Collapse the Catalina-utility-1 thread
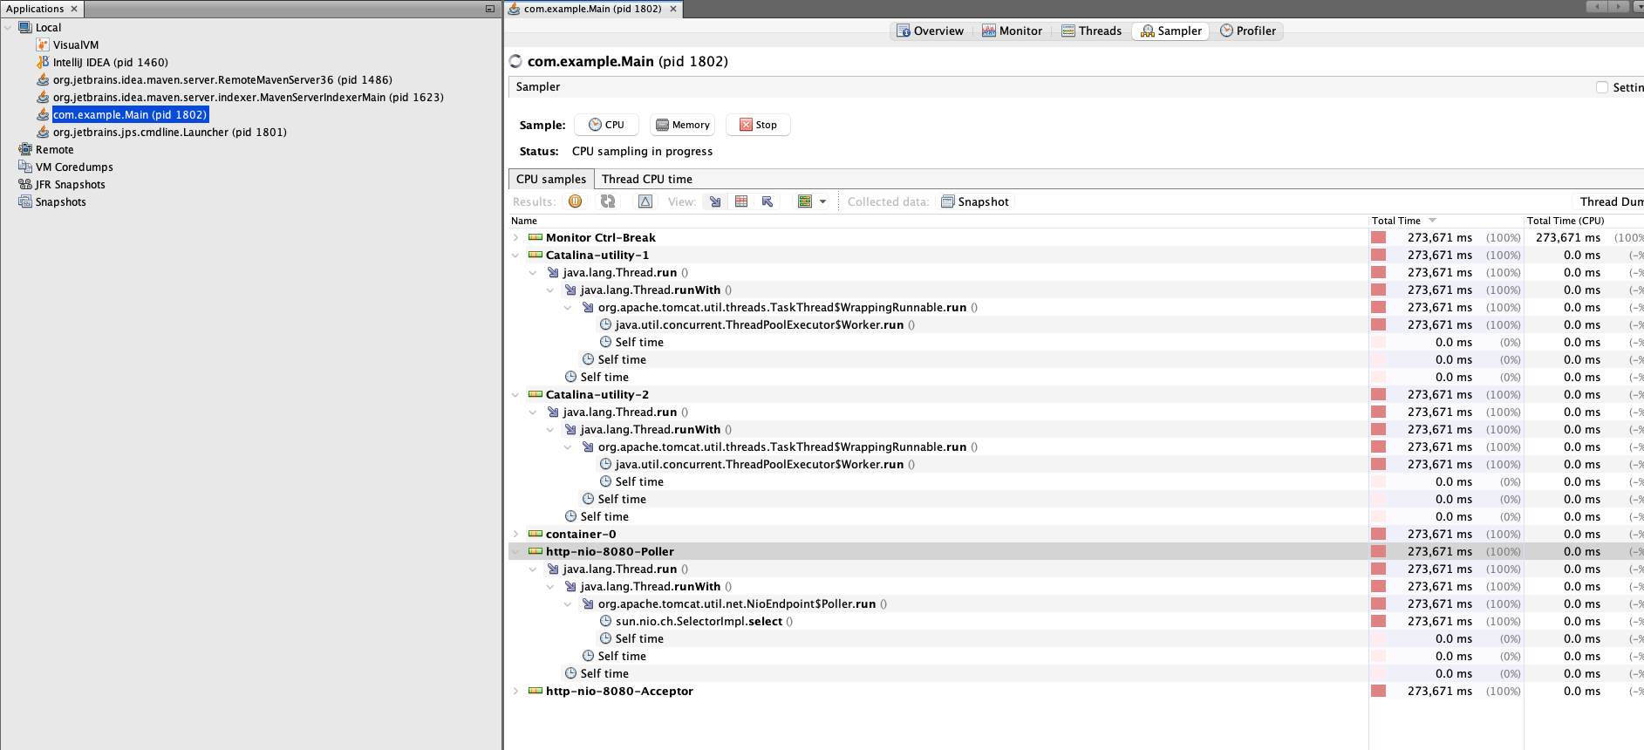Screen dimensions: 1644x750 tap(515, 255)
